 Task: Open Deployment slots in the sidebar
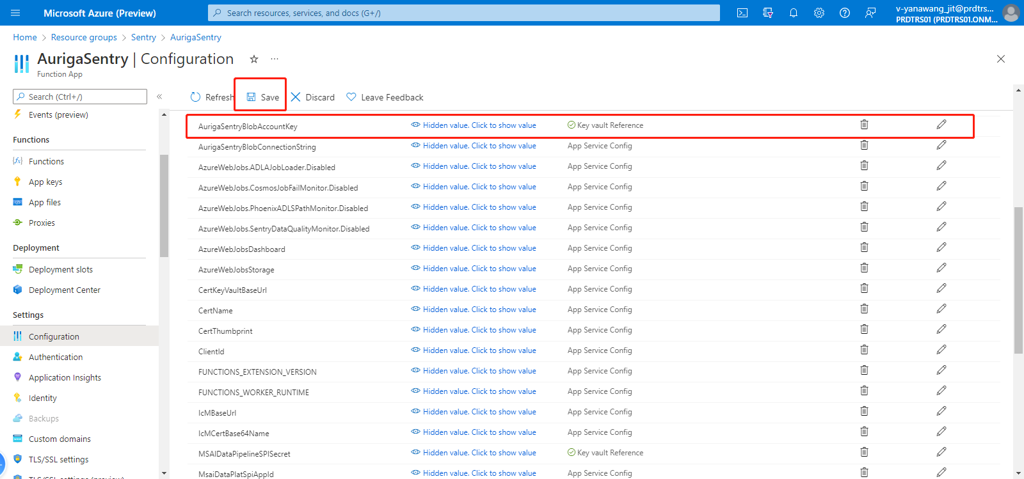pos(61,269)
